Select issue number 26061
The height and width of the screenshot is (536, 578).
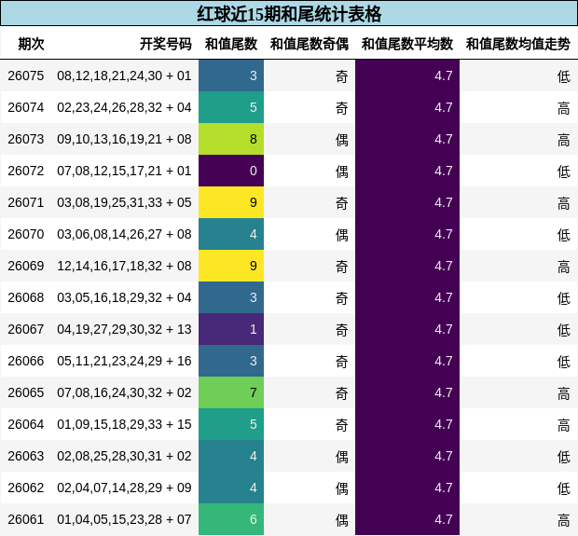pyautogui.click(x=26, y=519)
